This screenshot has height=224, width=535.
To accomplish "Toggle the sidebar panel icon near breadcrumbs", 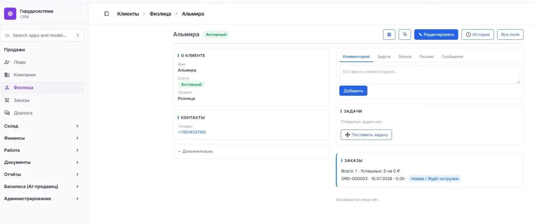I will point(107,14).
